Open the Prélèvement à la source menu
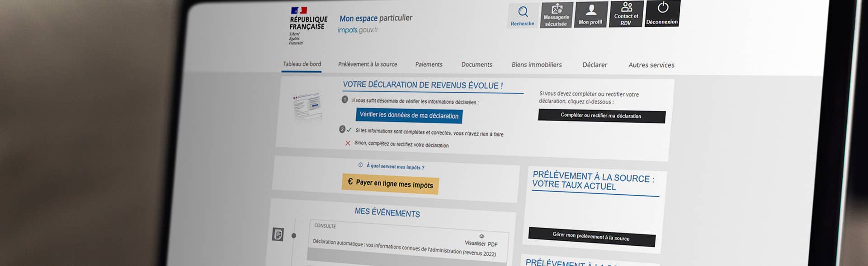Image resolution: width=868 pixels, height=266 pixels. tap(368, 64)
